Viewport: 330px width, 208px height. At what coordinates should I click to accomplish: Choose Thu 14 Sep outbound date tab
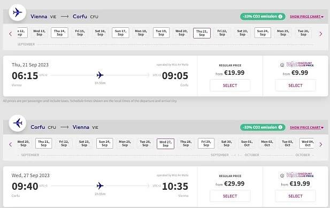coord(59,33)
